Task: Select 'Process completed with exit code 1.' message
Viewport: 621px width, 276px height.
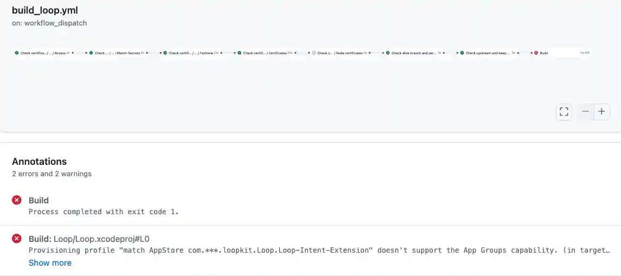Action: point(104,212)
